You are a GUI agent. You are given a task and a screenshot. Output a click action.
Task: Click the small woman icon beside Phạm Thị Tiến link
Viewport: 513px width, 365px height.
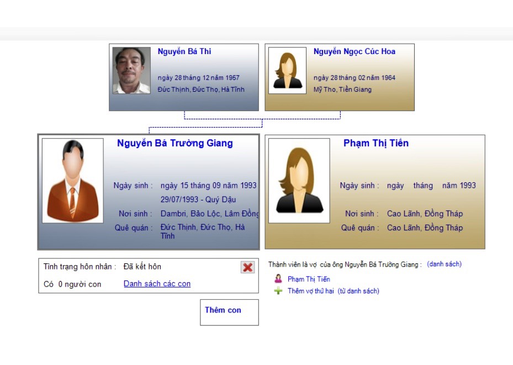coord(278,279)
